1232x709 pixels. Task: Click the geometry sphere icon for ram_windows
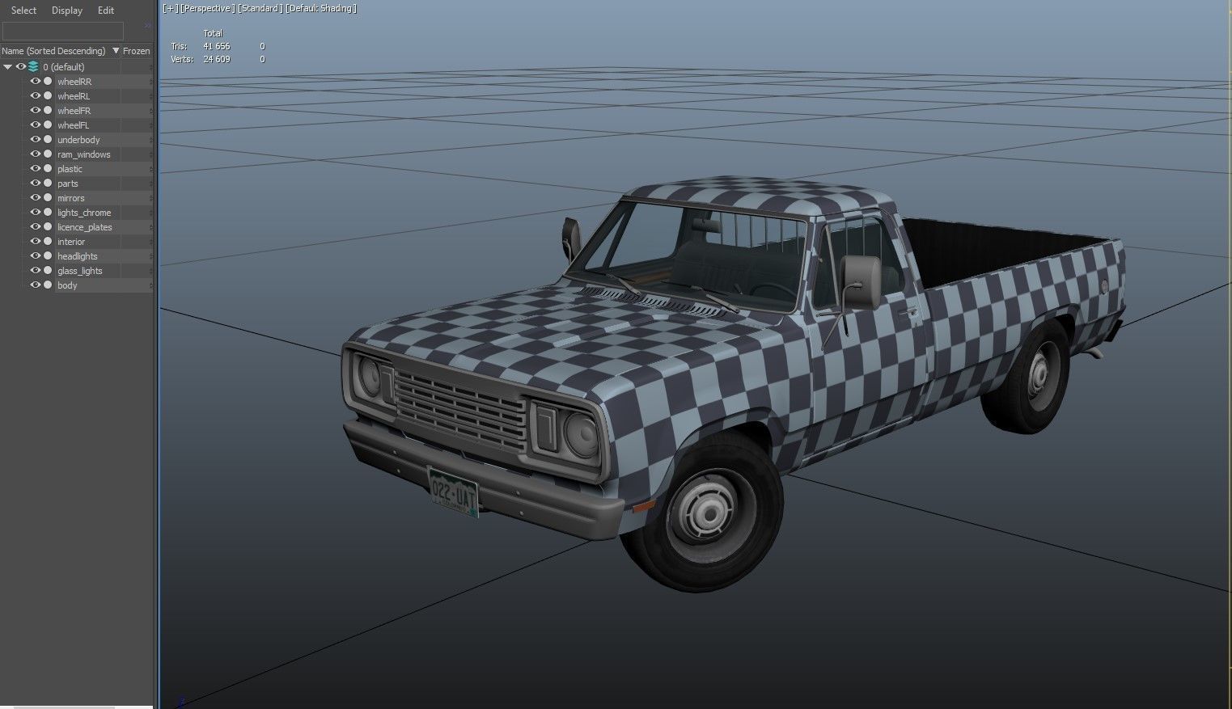[x=48, y=154]
